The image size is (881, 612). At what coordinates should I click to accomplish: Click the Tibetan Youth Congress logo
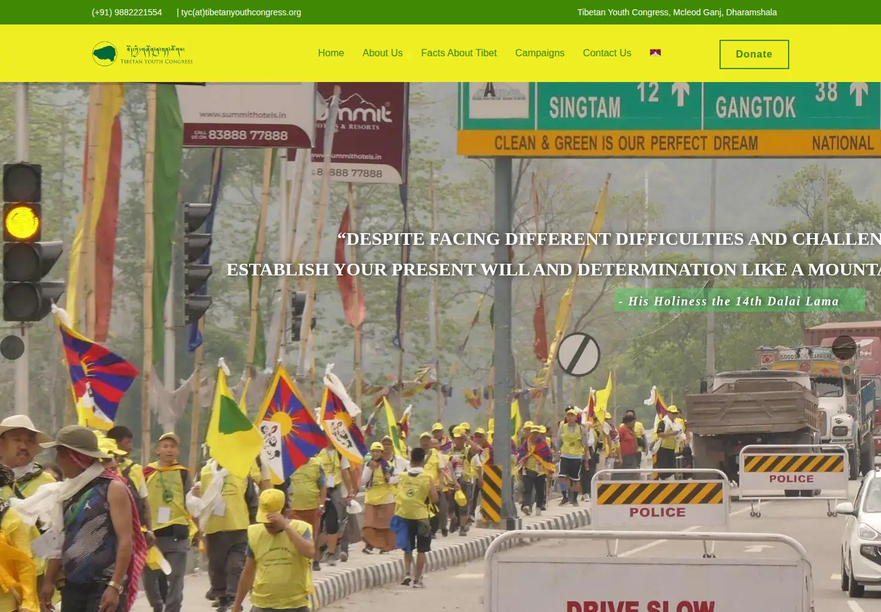coord(143,54)
